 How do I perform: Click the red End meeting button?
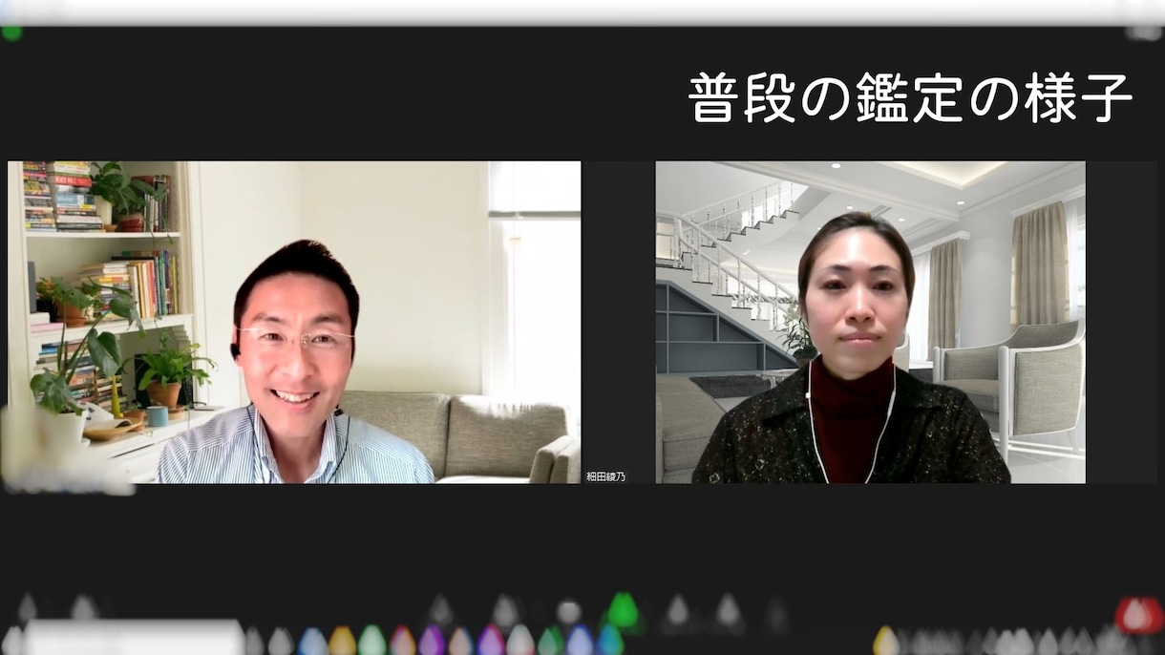(x=1139, y=615)
